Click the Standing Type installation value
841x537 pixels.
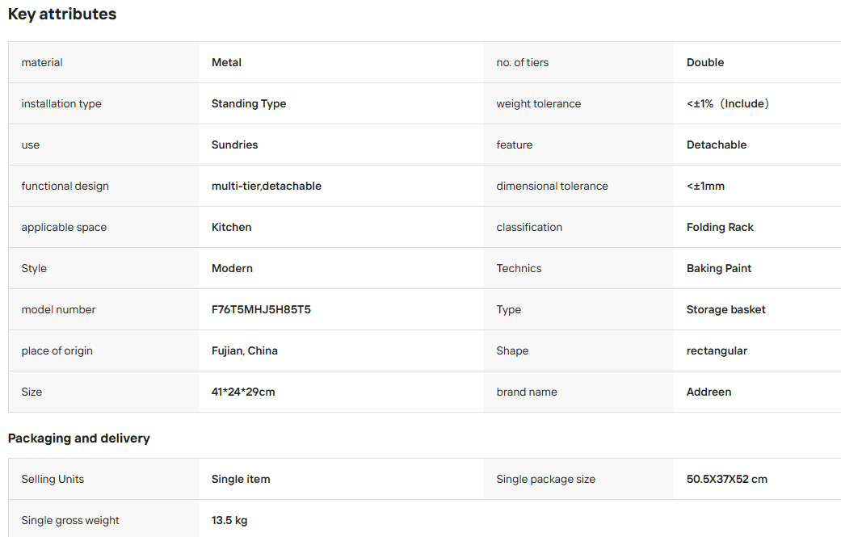[x=249, y=103]
